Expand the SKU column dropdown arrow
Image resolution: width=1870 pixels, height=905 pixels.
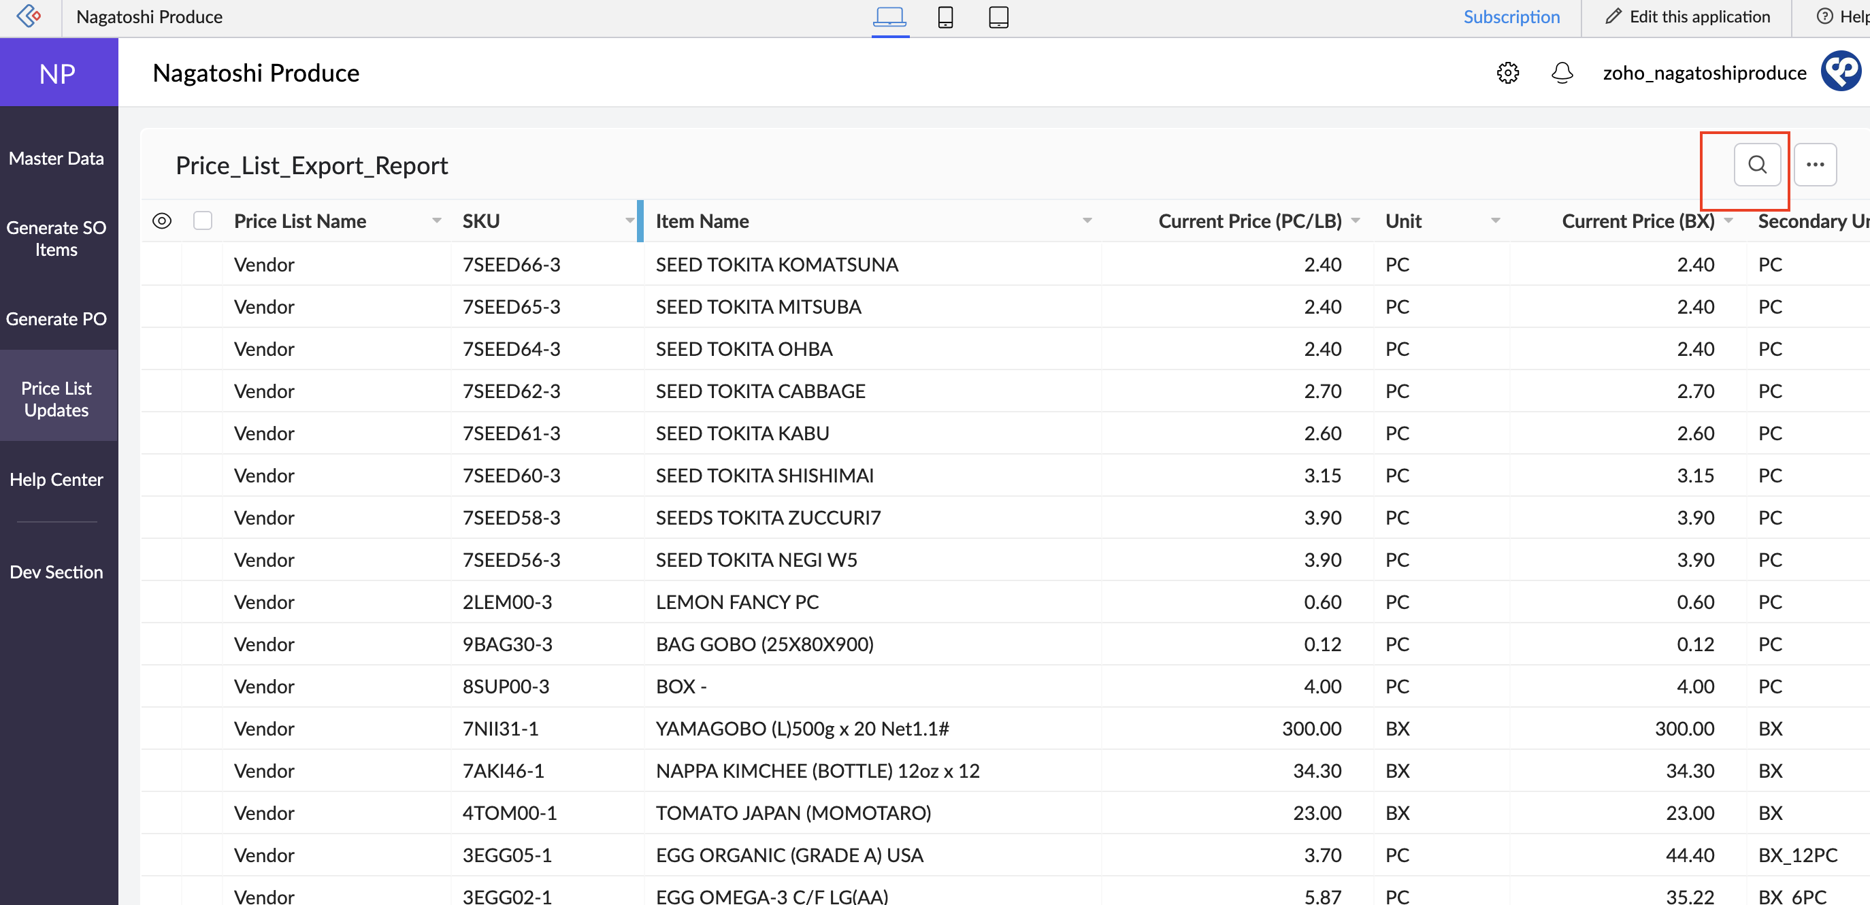pos(629,220)
